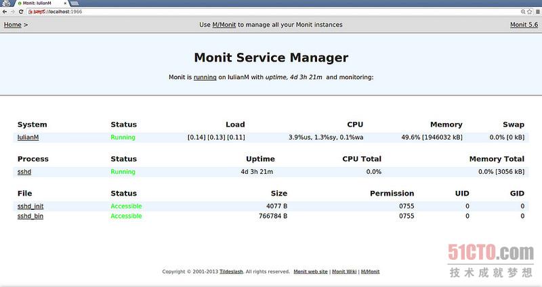This screenshot has width=542, height=287.
Task: Click the memory value 49.6% [1946032 kB]
Action: (x=432, y=137)
